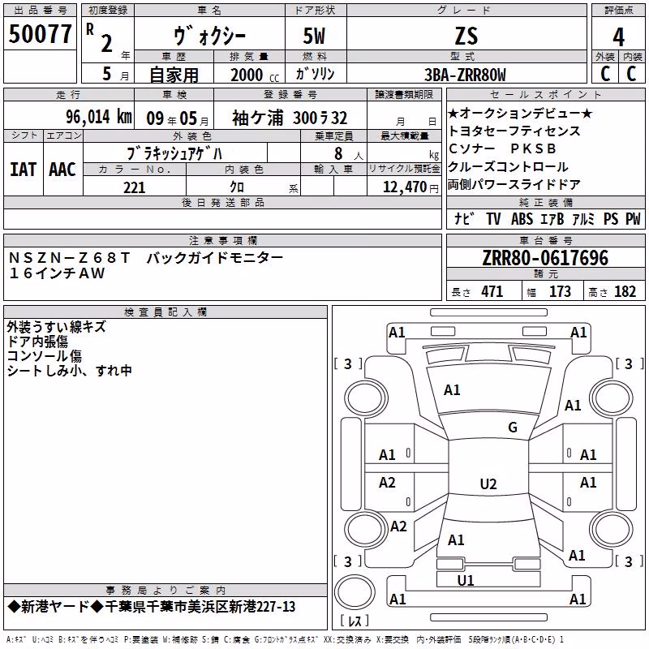The image size is (649, 649).
Task: Click the equipment label ABS
Action: 522,219
